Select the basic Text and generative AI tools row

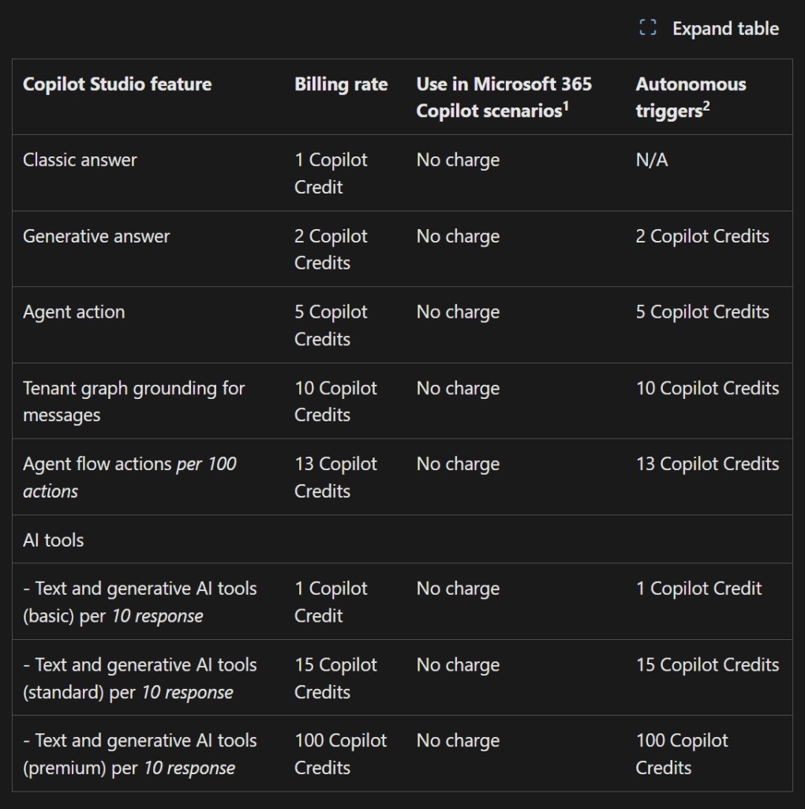[x=139, y=601]
